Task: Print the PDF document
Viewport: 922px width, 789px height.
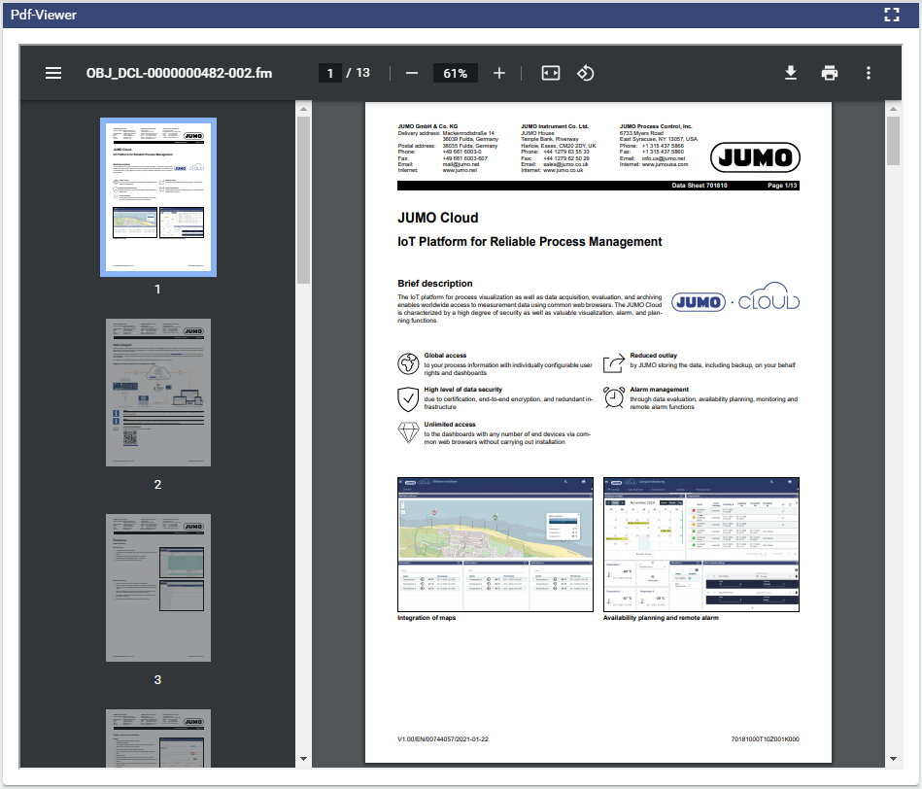Action: point(829,74)
